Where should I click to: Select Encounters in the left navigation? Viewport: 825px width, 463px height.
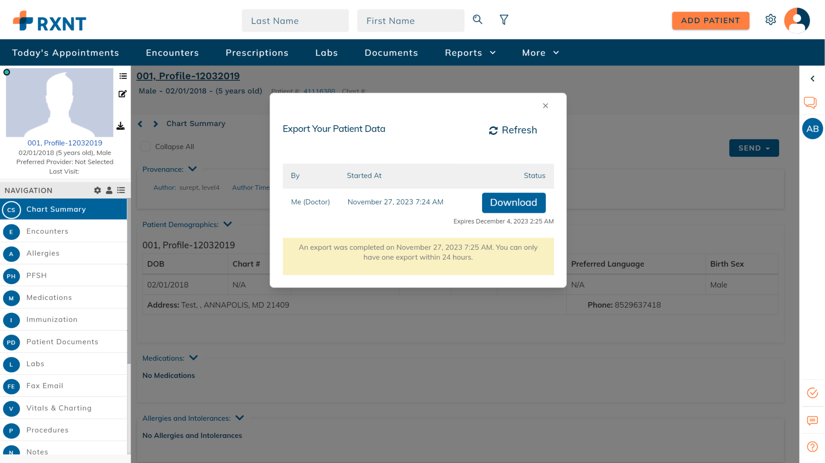point(47,231)
